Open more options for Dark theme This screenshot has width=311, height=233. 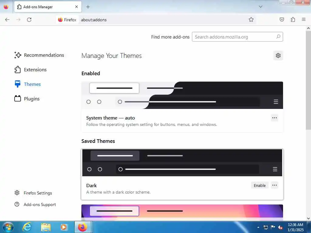tap(275, 185)
